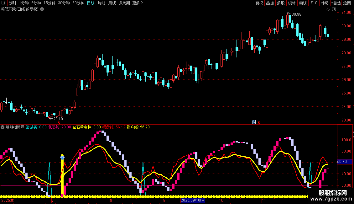Click the 返回 back button
354x204 pixels.
coord(347,3)
